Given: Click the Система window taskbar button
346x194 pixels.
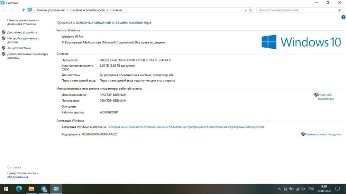Looking at the screenshot, I should tap(56, 189).
